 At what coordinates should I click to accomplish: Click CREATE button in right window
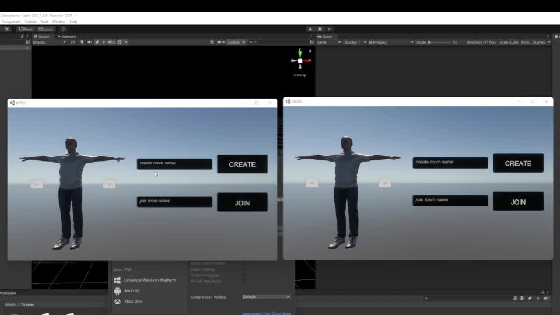pos(518,163)
